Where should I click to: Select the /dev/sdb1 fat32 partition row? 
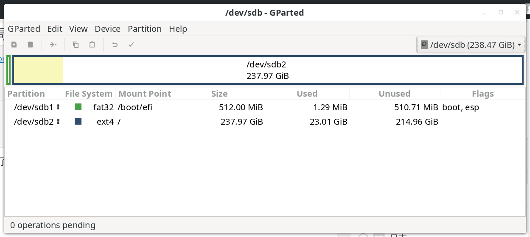click(265, 107)
